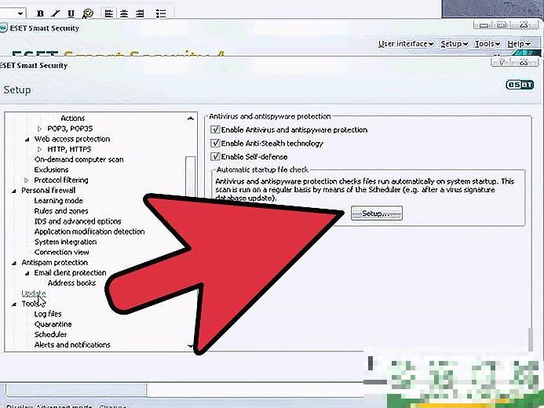Click the align left icon
The image size is (544, 408).
pyautogui.click(x=108, y=13)
